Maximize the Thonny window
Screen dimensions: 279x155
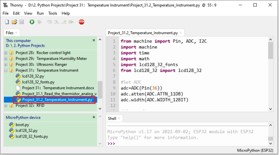click(x=255, y=5)
